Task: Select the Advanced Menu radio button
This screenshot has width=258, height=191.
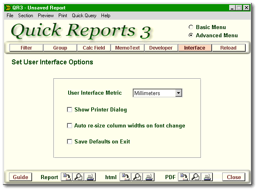Action: tap(191, 35)
